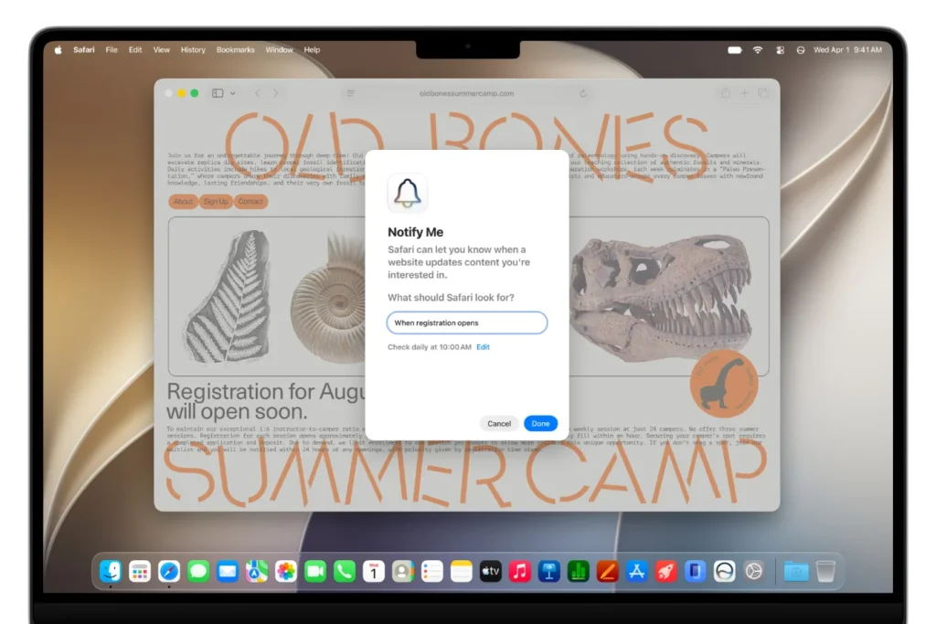Open the Reader page menu icon

(351, 93)
